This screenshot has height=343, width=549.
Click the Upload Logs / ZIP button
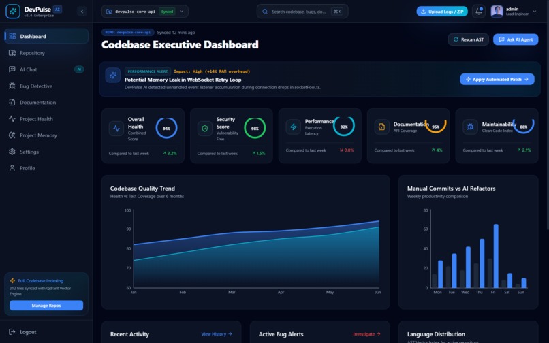tap(442, 11)
